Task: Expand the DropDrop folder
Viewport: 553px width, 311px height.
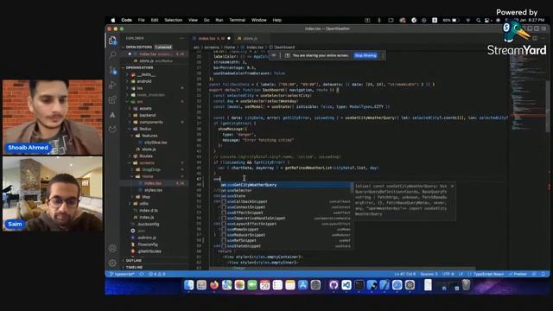Action: [150, 169]
